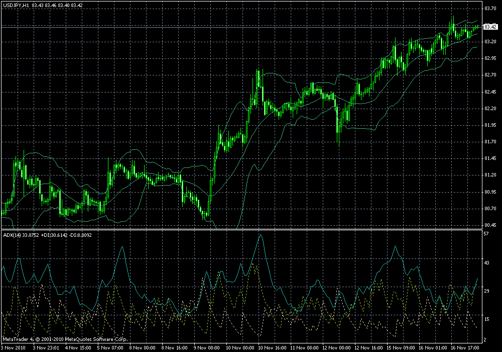Select the 10 Nov 16:00 time label

coord(271,348)
